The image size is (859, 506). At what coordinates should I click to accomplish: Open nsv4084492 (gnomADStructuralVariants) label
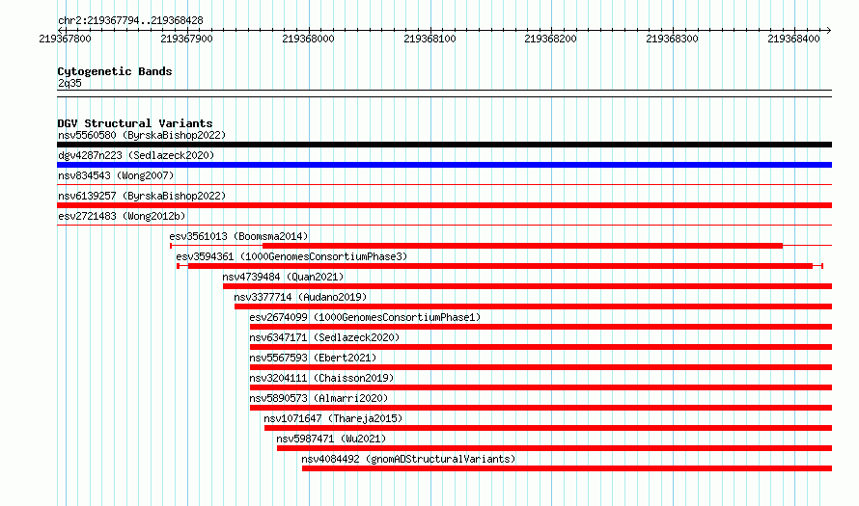(408, 459)
